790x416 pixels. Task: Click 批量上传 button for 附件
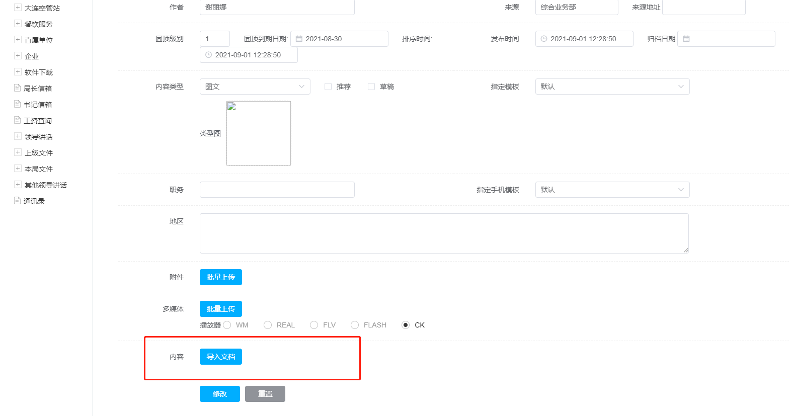coord(221,277)
